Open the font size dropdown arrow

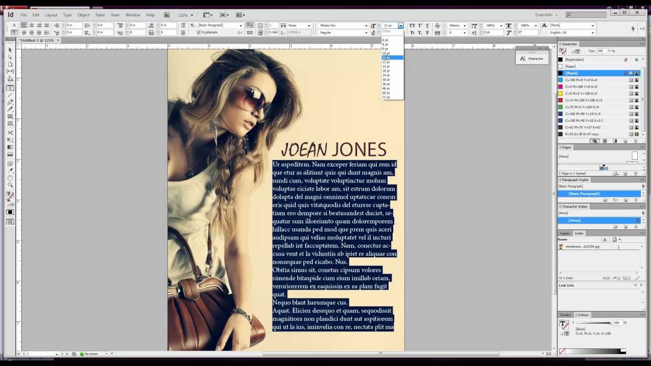coord(401,25)
